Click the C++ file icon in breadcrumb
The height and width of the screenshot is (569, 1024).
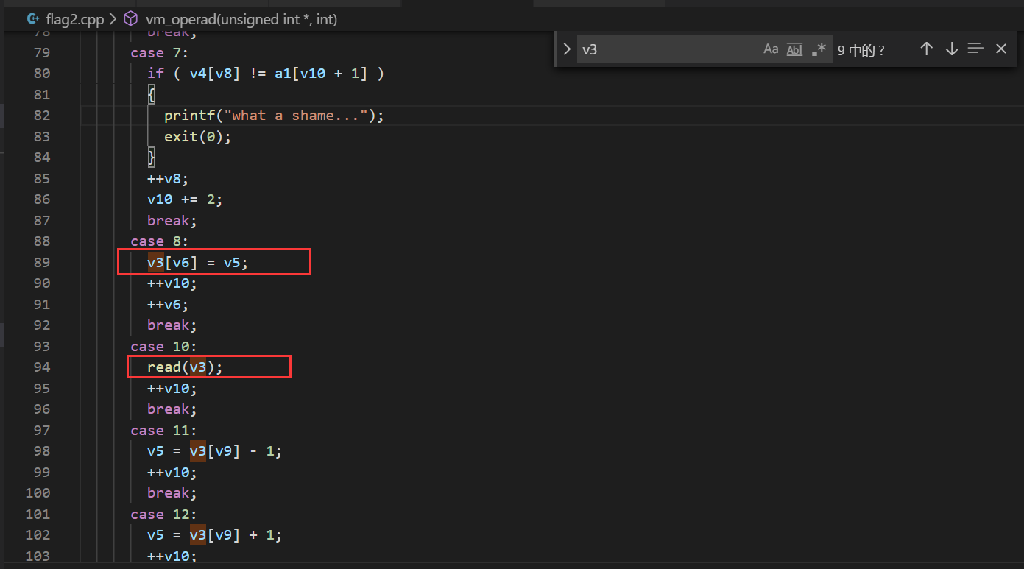[x=33, y=19]
